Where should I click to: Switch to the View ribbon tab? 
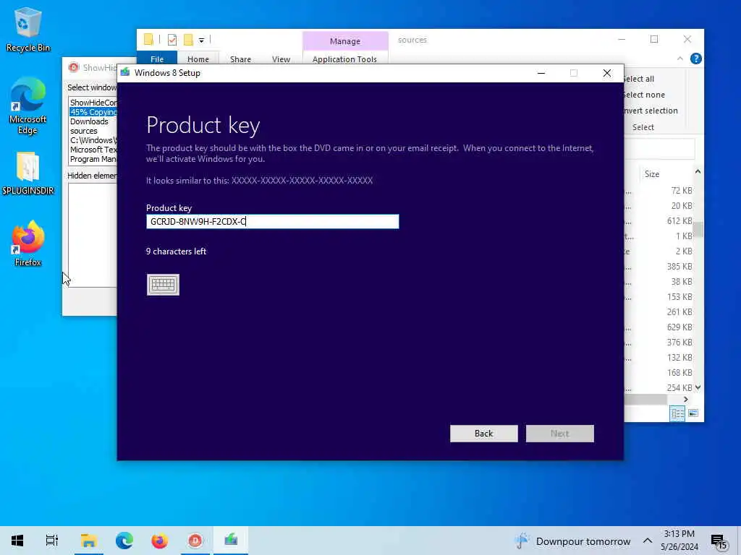pyautogui.click(x=281, y=59)
